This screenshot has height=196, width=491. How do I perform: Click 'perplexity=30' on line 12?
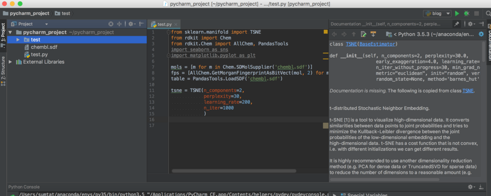point(222,97)
